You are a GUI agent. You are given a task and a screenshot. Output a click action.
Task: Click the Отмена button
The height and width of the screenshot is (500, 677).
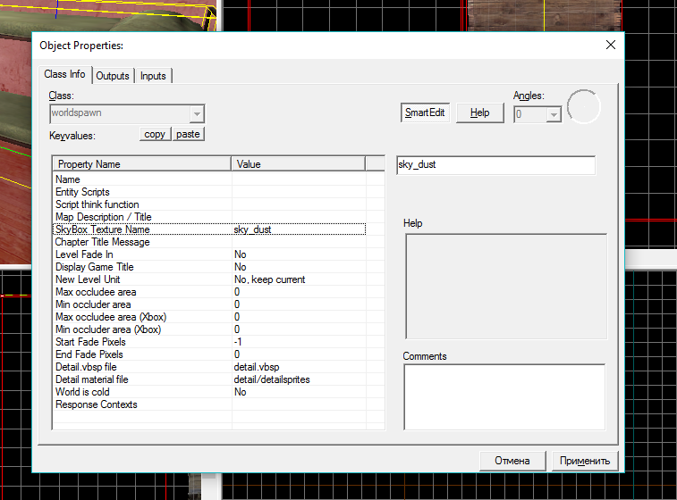click(x=512, y=461)
